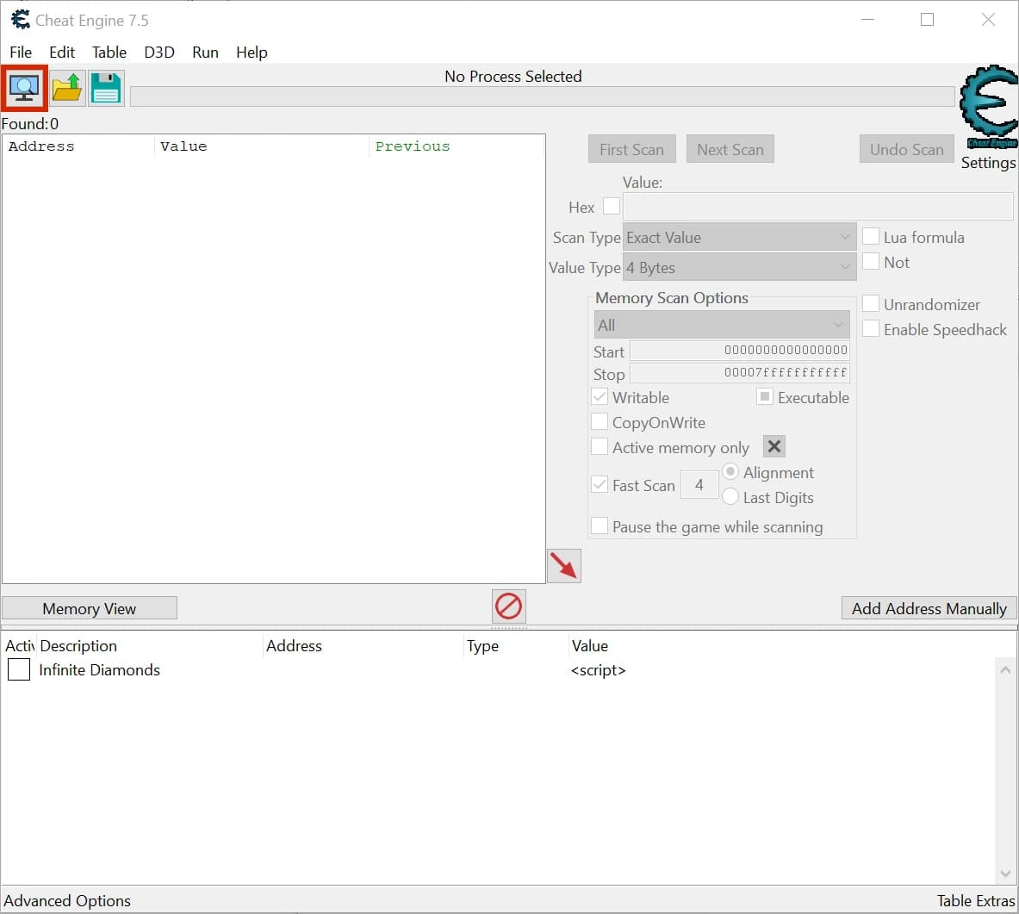Click the red arrow add-to-address-list icon
Image resolution: width=1019 pixels, height=914 pixels.
tap(563, 566)
